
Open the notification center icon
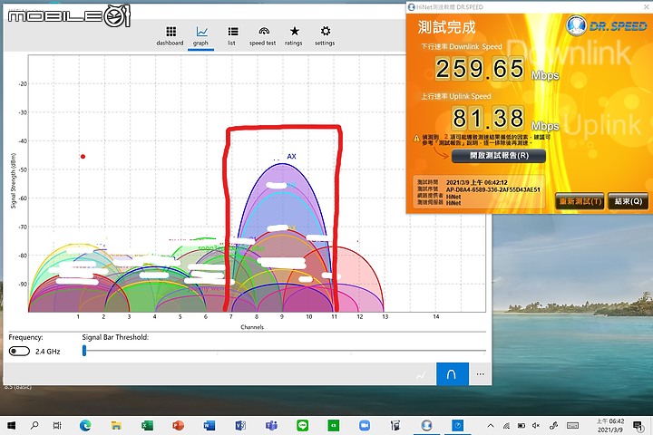coord(638,425)
